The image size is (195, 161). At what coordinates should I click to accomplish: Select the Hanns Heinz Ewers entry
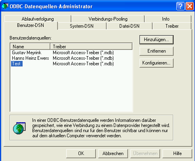(31, 58)
